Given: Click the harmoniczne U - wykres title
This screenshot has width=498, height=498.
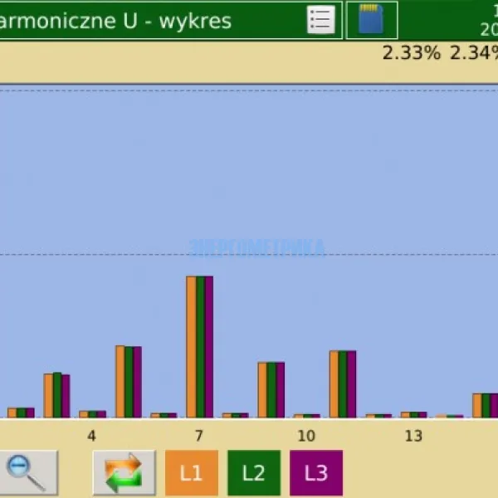Looking at the screenshot, I should pyautogui.click(x=116, y=20).
